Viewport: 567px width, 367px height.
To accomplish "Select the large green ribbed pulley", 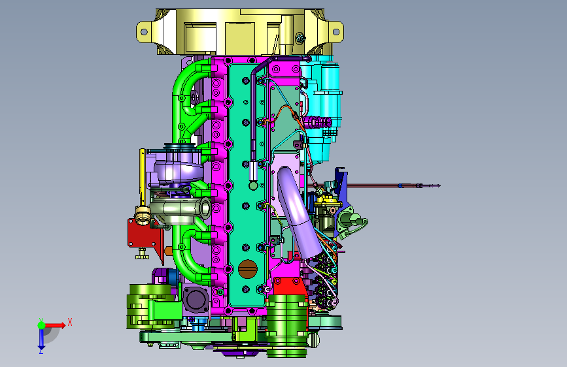I will (x=288, y=326).
